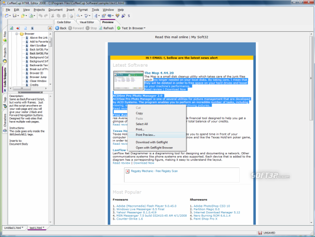315x237 pixels.
Task: Click the blank page snippet icon
Action: [x=25, y=28]
